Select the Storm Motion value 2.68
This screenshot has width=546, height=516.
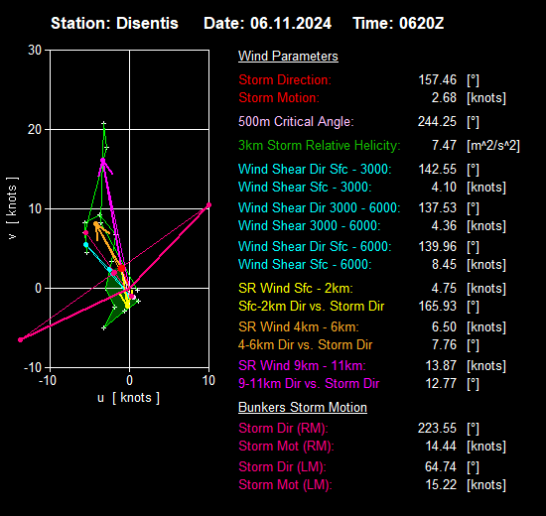444,97
